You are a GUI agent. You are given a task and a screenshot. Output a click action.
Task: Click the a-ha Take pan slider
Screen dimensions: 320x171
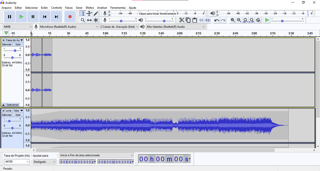12,127
